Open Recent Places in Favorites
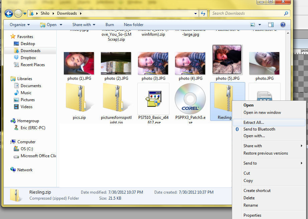This screenshot has height=219, width=308. [x=29, y=65]
